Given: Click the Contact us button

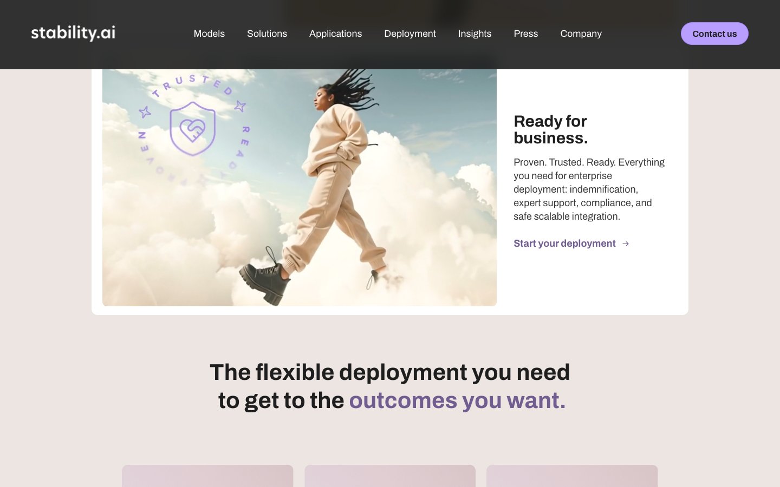Looking at the screenshot, I should (714, 34).
